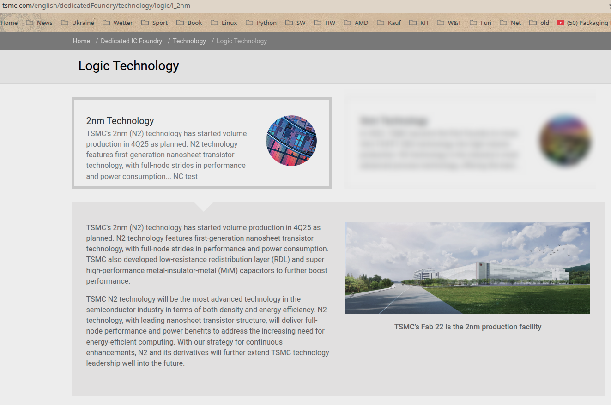Go to Technology breadcrumb link
The width and height of the screenshot is (611, 405).
pyautogui.click(x=189, y=41)
